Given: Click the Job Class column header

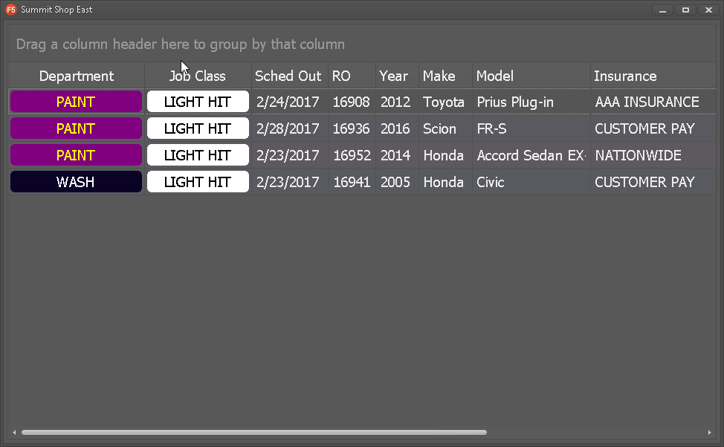Looking at the screenshot, I should pos(197,76).
